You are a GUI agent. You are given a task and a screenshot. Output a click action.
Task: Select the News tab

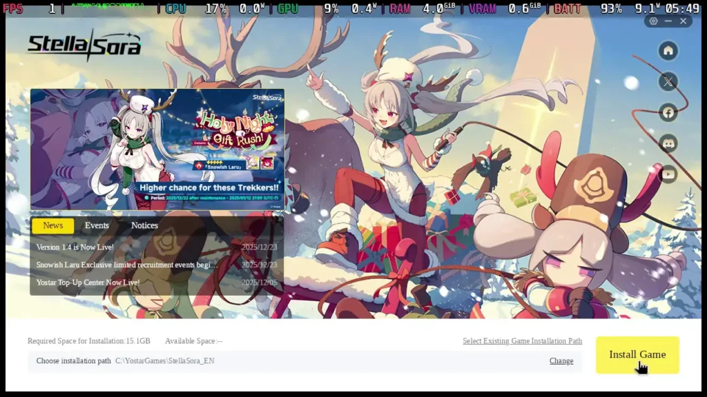coord(52,225)
